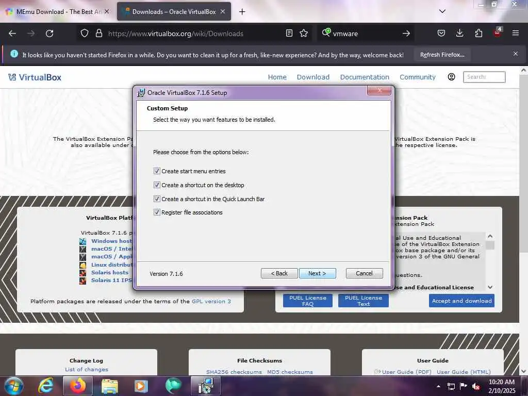Open the Action Center flag icon
The height and width of the screenshot is (396, 528).
(x=464, y=386)
